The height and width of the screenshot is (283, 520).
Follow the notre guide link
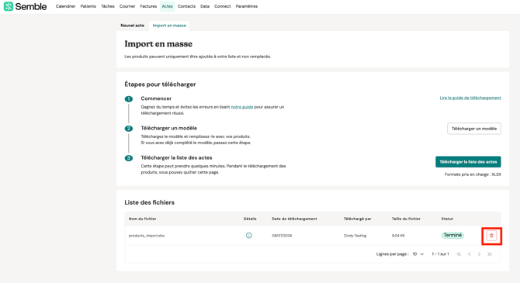241,107
